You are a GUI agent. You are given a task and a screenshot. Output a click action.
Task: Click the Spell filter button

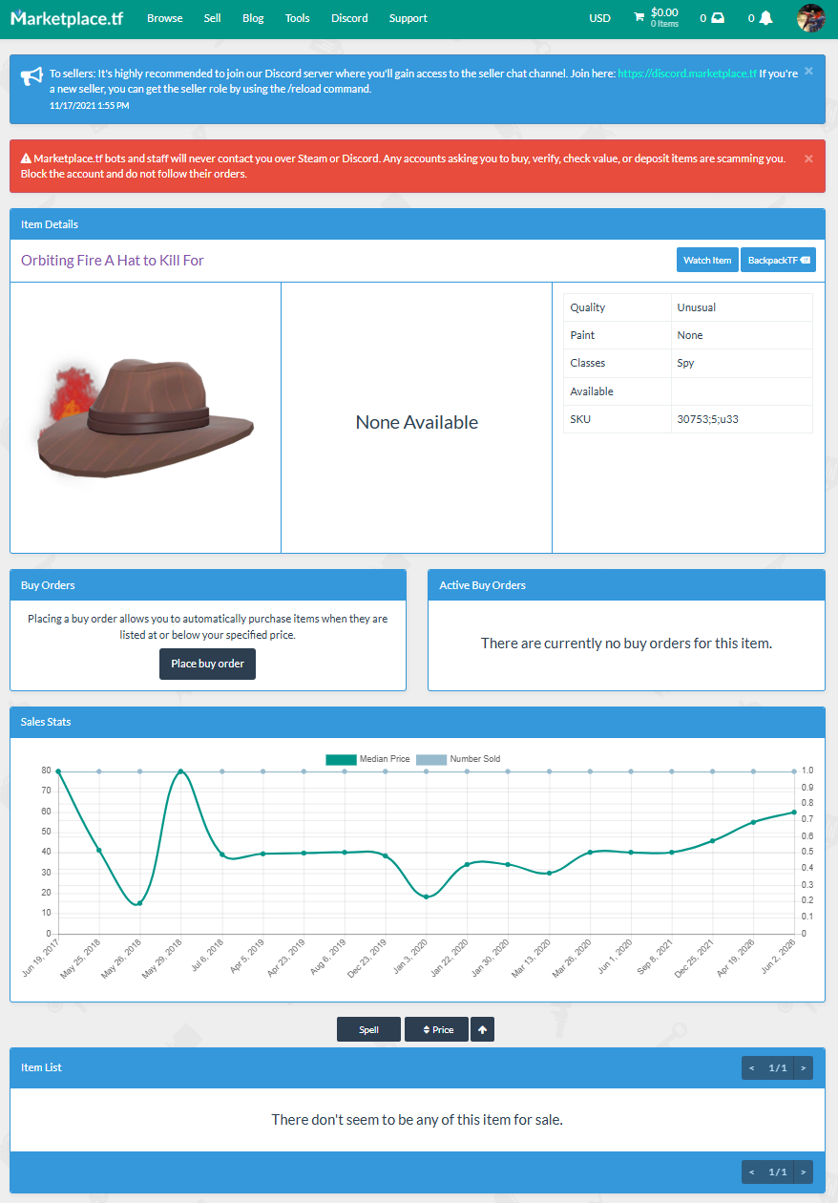pyautogui.click(x=368, y=1029)
